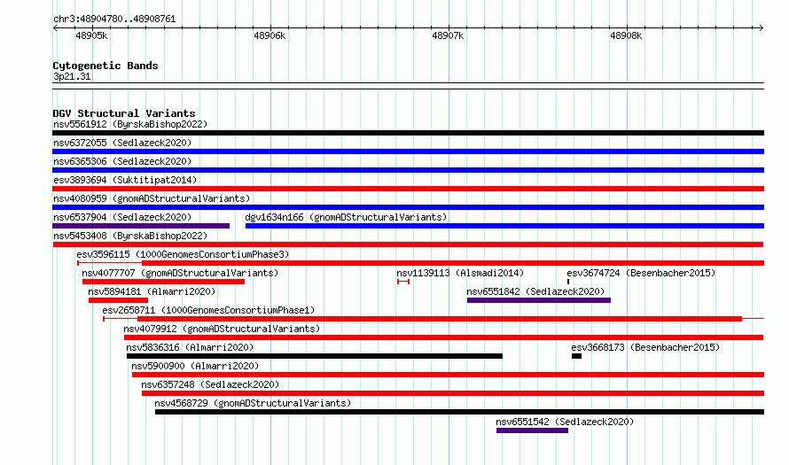Click the 48905k ruler position
The height and width of the screenshot is (465, 789).
[x=91, y=35]
